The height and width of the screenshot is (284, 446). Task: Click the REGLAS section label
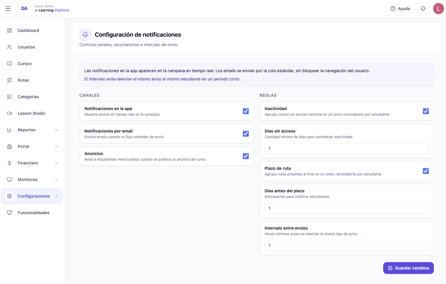click(268, 95)
